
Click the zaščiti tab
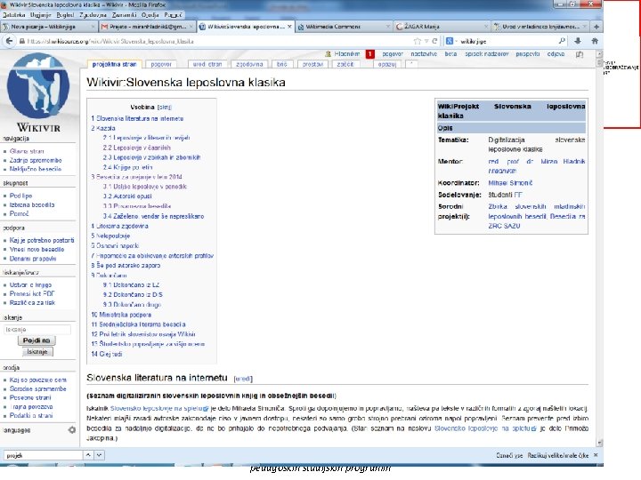(x=345, y=64)
